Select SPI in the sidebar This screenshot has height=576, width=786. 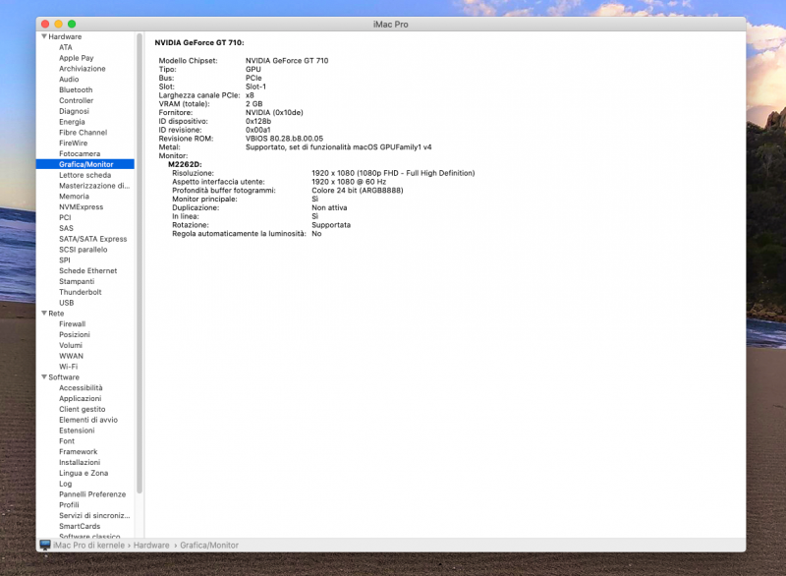click(x=65, y=260)
